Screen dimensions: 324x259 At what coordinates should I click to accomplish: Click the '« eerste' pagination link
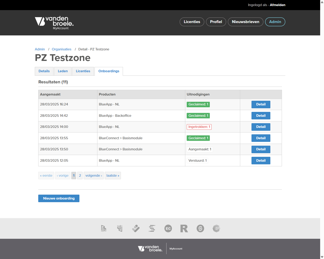point(46,175)
